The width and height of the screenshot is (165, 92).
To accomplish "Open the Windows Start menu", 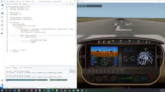I will pos(2,90).
